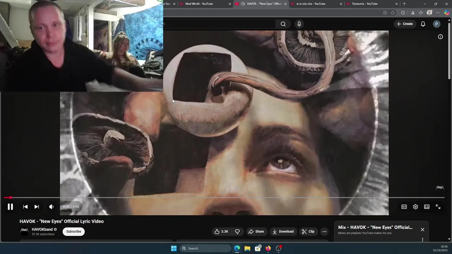Close the Toiveunta tab
The height and width of the screenshot is (254, 452).
click(396, 4)
